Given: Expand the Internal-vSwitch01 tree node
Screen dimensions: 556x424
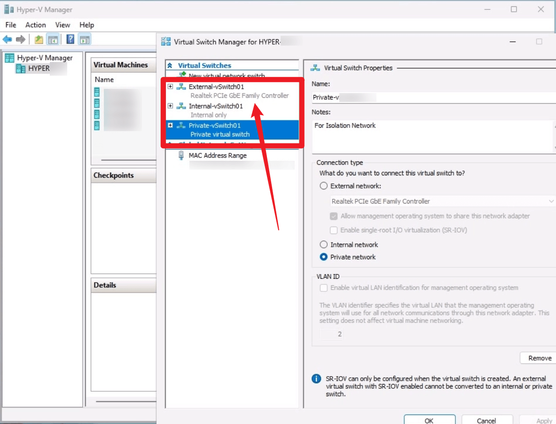Looking at the screenshot, I should pos(170,106).
